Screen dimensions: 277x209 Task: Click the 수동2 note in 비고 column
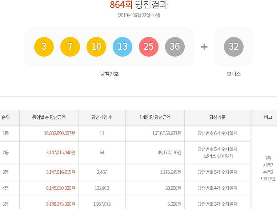click(268, 172)
